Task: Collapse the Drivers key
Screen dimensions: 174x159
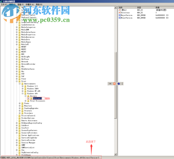Action: point(25,96)
